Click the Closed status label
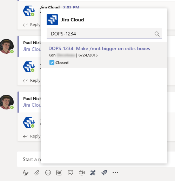175x181 pixels. (x=62, y=63)
